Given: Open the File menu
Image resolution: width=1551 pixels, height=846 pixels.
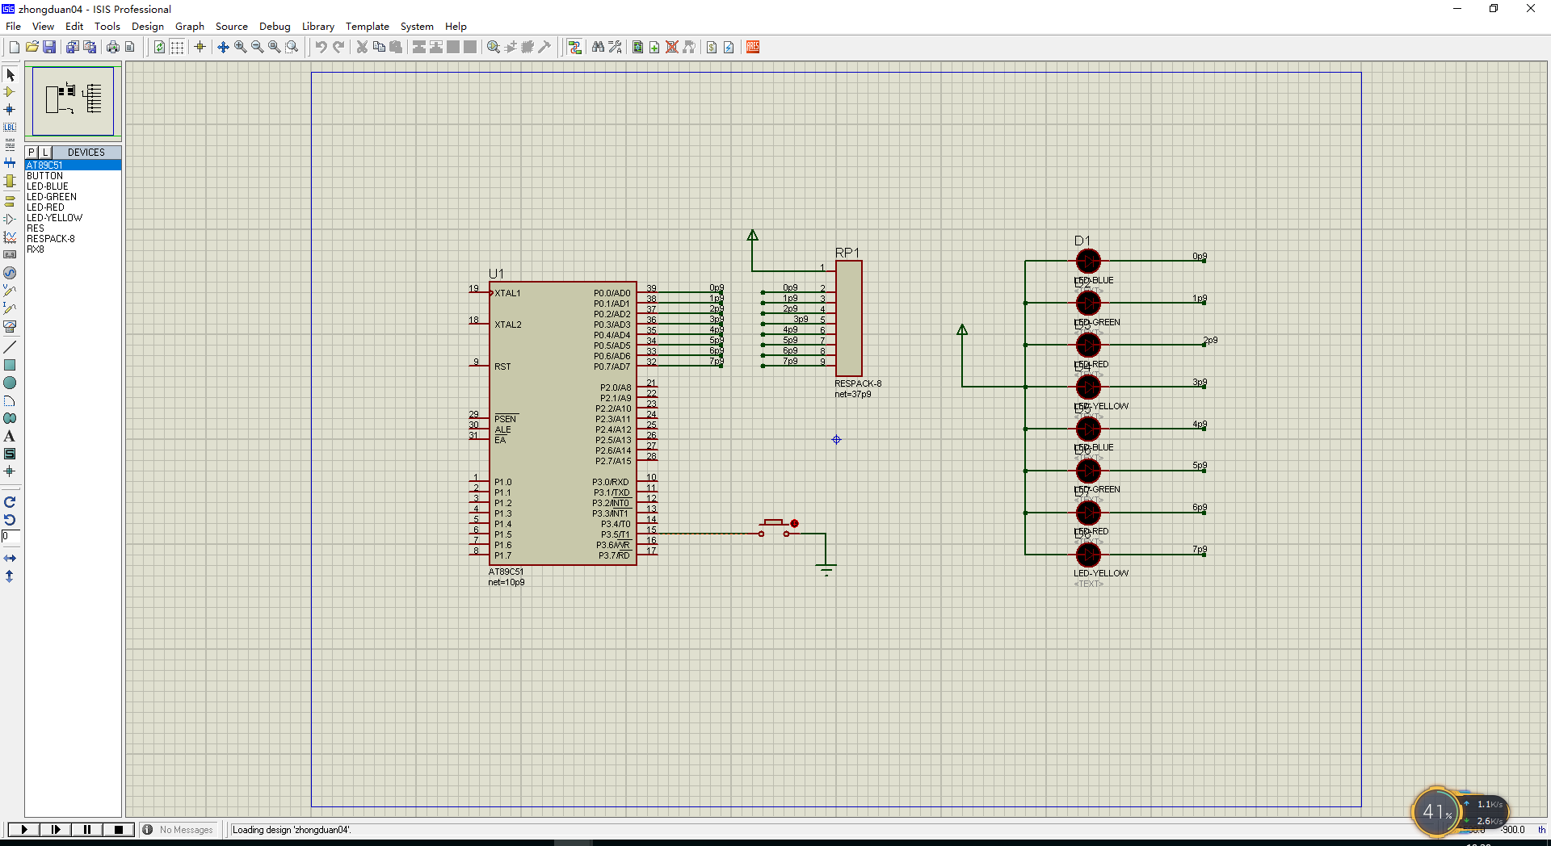Looking at the screenshot, I should point(13,26).
